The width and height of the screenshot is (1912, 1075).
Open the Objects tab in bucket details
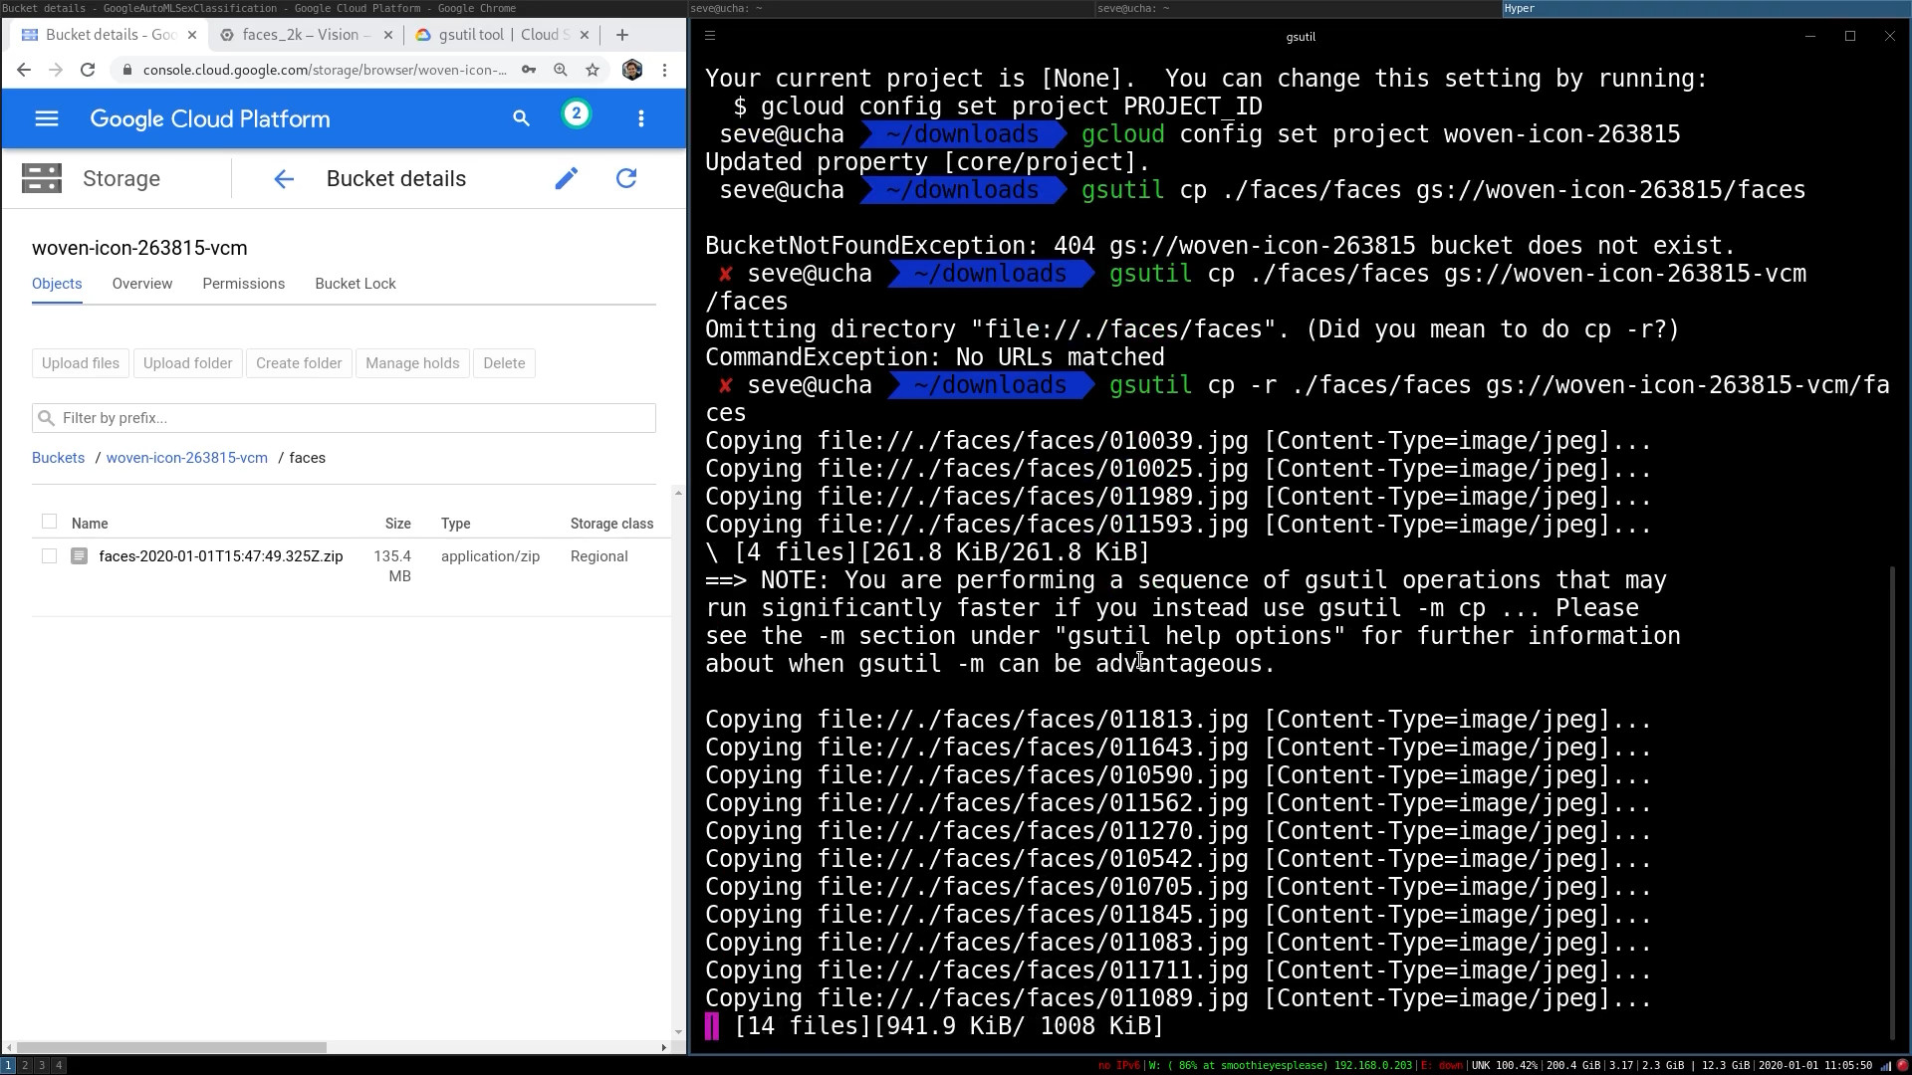pyautogui.click(x=57, y=283)
